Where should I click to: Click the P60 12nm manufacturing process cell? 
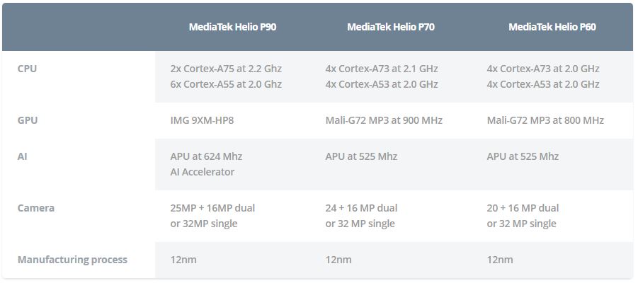point(500,260)
